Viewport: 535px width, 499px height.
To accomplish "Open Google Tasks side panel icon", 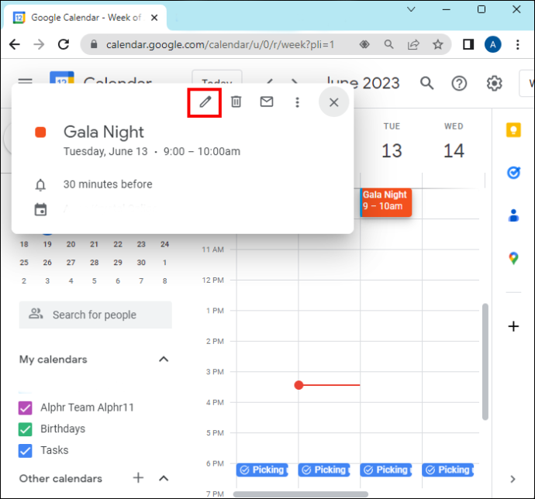I will coord(513,173).
